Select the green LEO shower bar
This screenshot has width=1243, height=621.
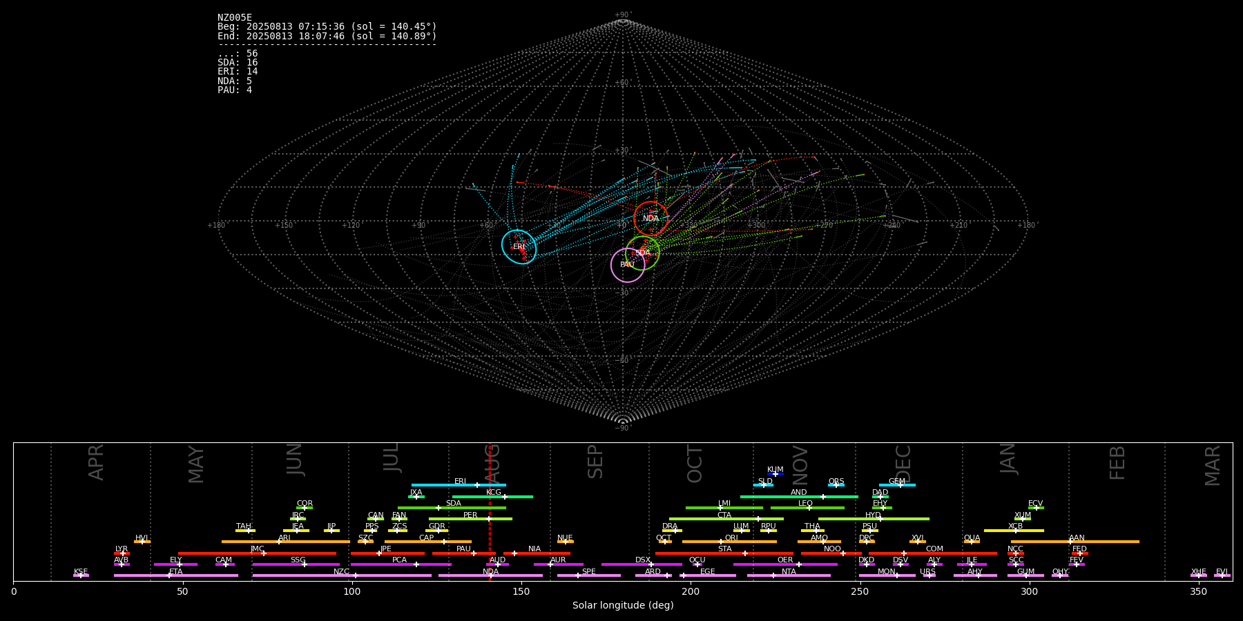(807, 508)
